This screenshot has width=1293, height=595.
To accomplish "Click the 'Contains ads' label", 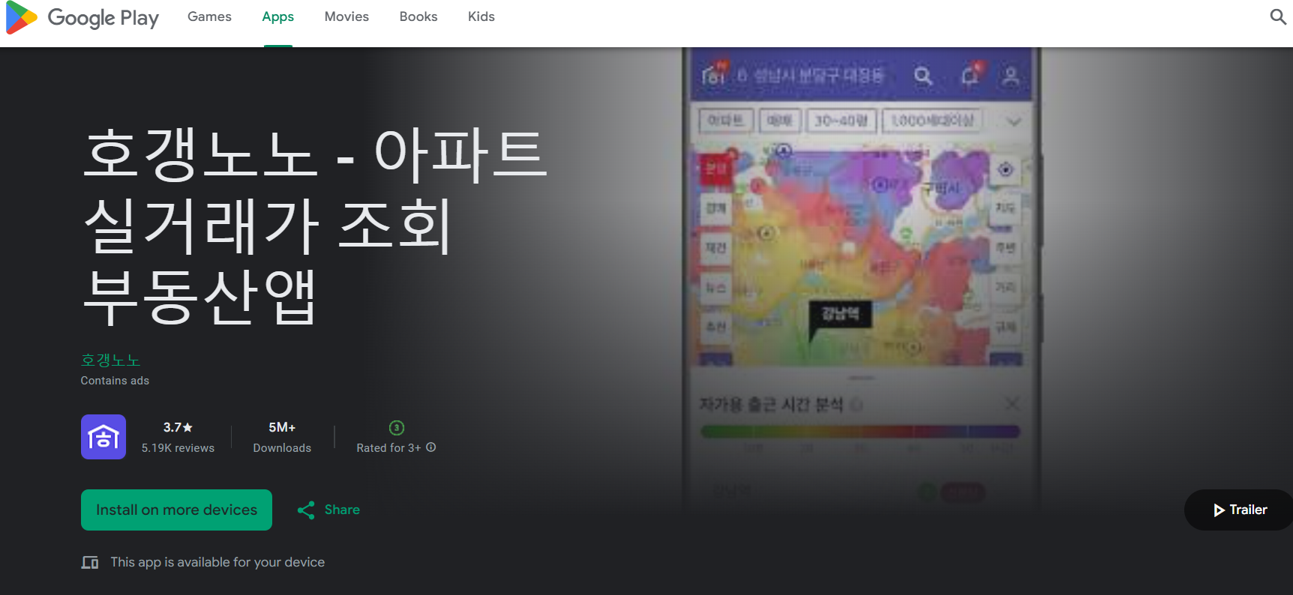I will pos(115,381).
